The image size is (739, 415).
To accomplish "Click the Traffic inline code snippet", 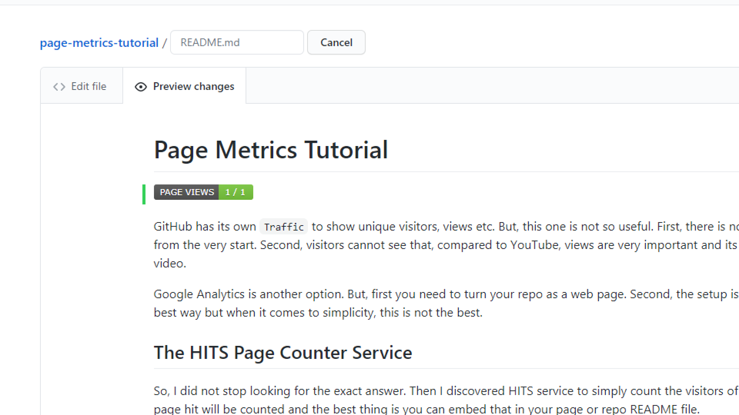I will click(x=284, y=227).
